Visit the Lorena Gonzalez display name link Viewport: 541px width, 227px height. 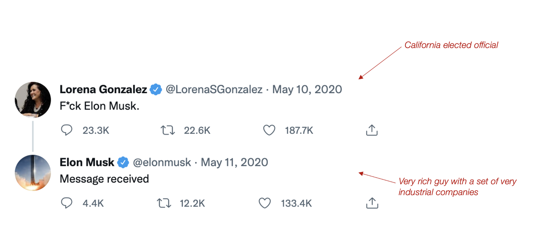tap(103, 90)
